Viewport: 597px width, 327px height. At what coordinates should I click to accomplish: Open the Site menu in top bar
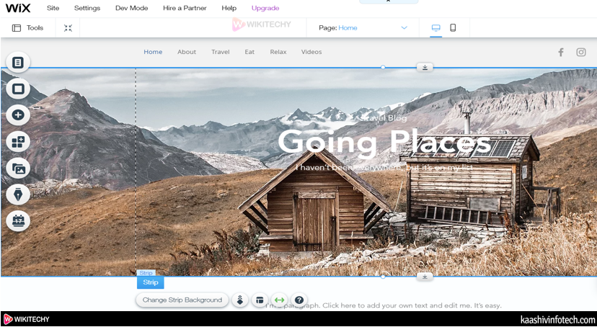coord(53,8)
